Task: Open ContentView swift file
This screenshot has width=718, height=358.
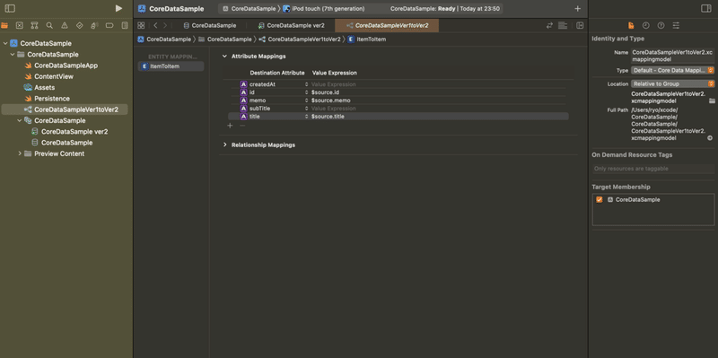Action: tap(54, 76)
